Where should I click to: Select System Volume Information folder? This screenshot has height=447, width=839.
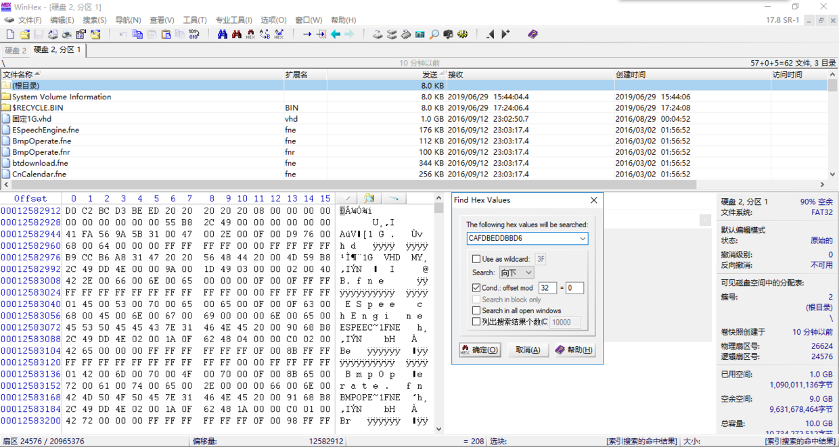(x=414, y=97)
